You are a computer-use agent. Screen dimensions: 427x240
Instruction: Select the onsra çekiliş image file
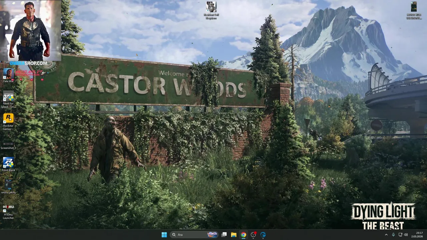[x=8, y=187]
